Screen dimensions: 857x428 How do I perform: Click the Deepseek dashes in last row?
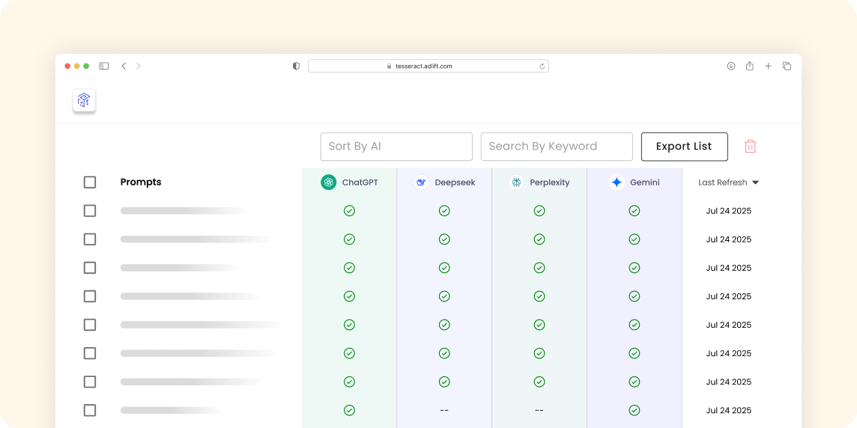coord(444,410)
